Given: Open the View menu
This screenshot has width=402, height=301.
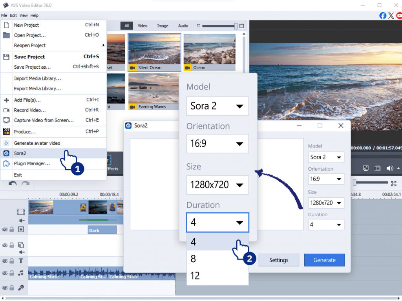Looking at the screenshot, I should point(24,15).
